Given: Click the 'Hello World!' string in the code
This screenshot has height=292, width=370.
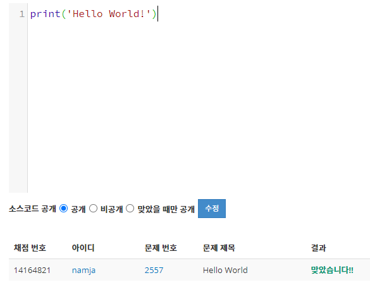Looking at the screenshot, I should (x=109, y=14).
